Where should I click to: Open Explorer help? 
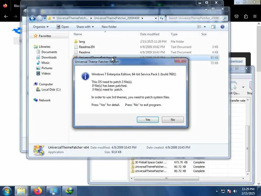tap(222, 27)
